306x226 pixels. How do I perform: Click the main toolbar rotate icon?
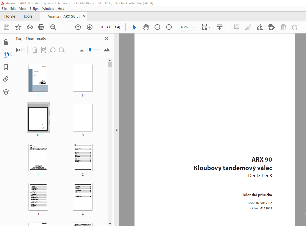point(295,27)
